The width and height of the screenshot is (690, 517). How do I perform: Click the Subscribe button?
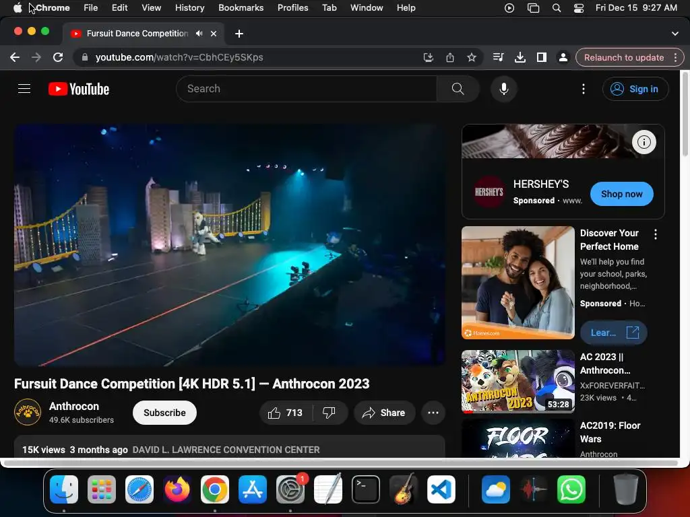click(x=164, y=413)
